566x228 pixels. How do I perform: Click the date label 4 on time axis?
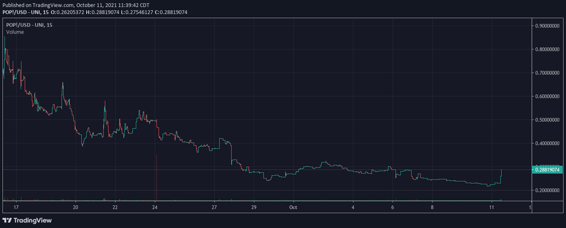[353, 207]
